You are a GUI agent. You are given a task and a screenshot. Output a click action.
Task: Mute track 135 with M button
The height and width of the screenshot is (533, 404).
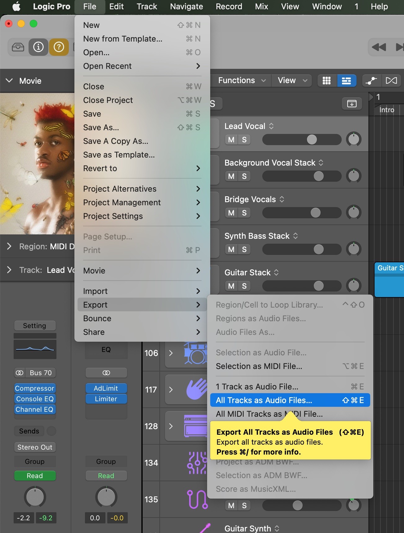[x=231, y=506]
